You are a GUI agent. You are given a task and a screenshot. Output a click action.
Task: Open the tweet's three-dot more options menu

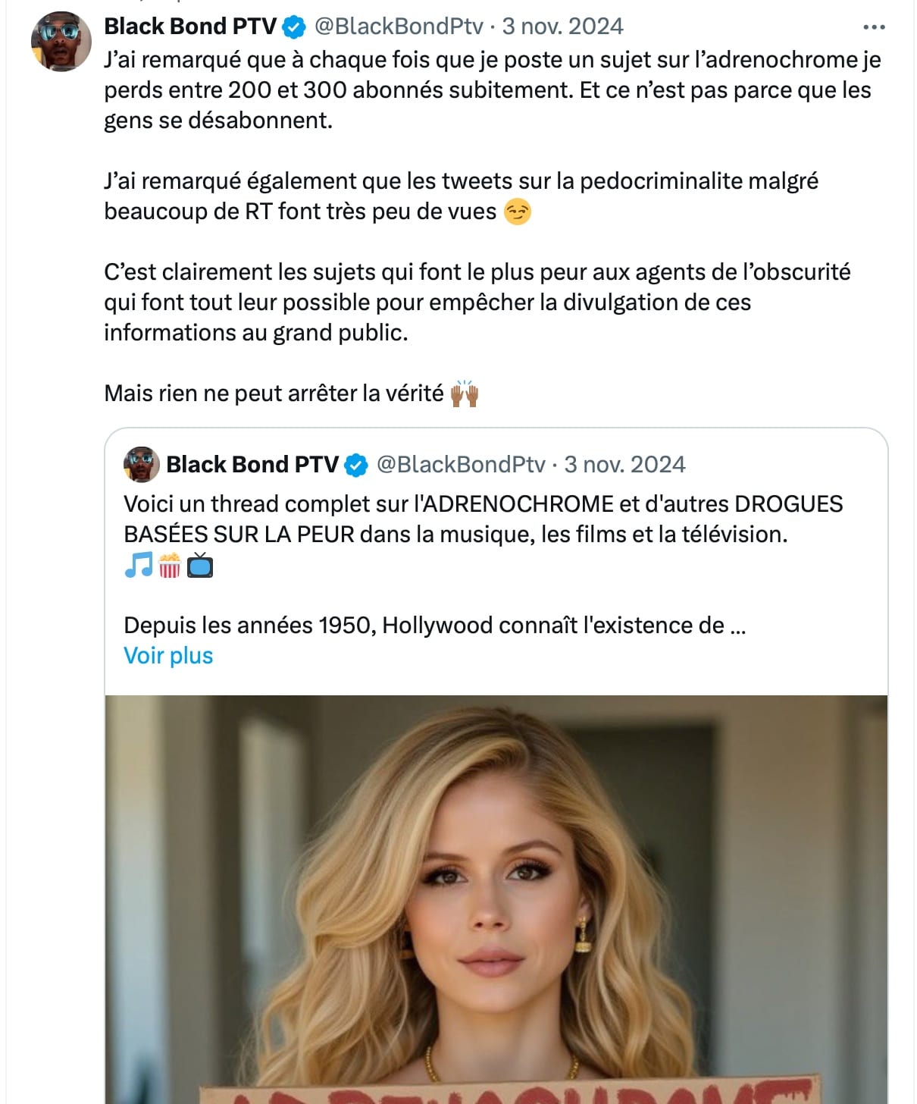click(874, 27)
